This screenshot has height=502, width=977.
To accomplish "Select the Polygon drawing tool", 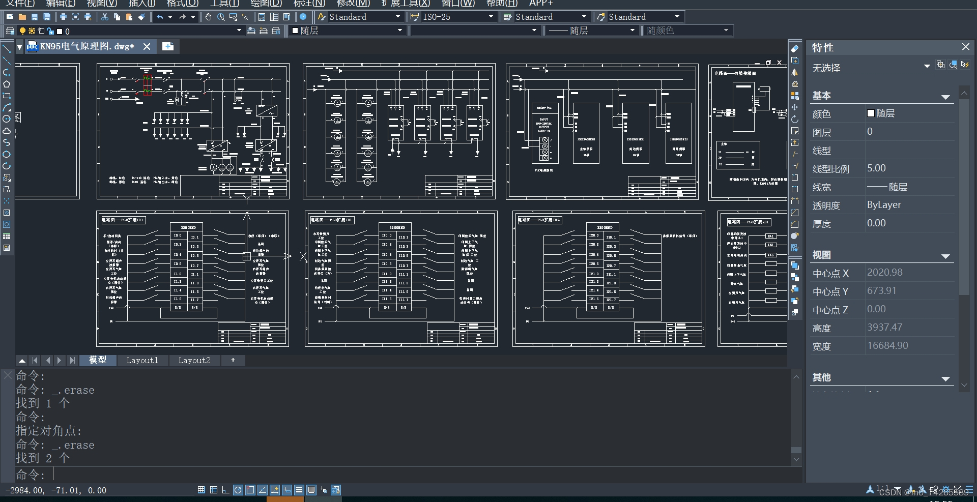I will pyautogui.click(x=7, y=84).
